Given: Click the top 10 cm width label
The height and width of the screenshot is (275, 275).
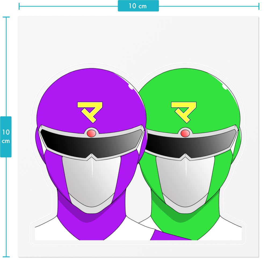Looking at the screenshot, I should coord(138,6).
